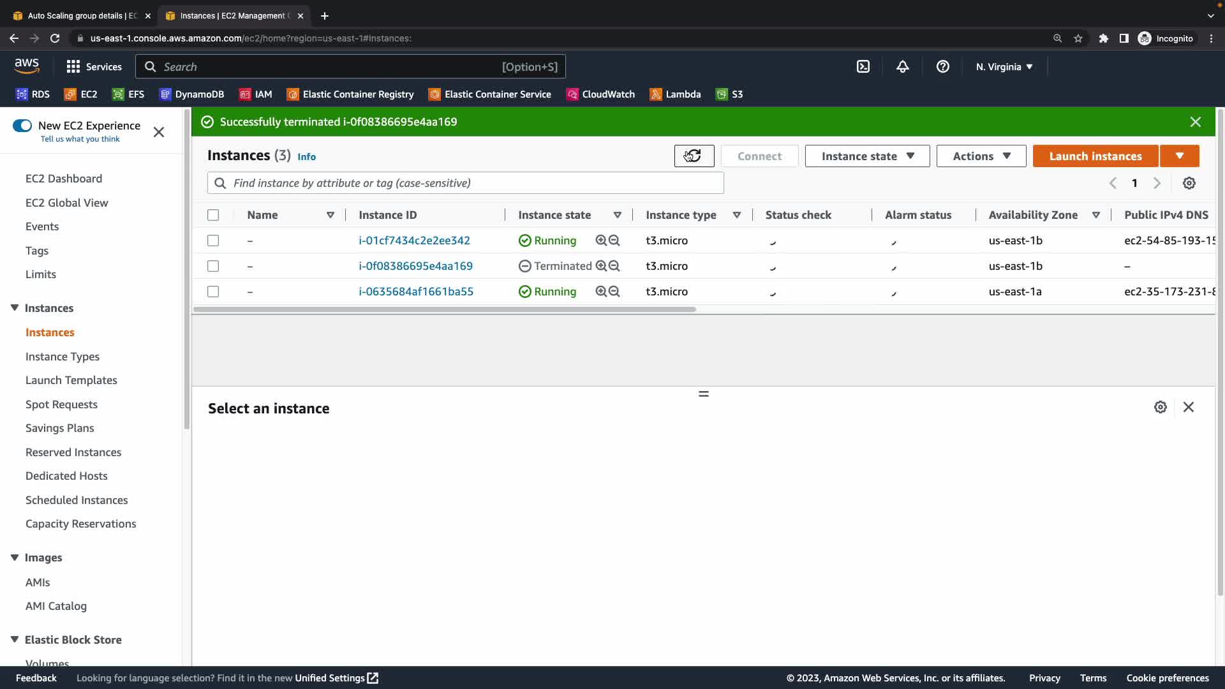Open instance link i-0f08386695e4aa169
Viewport: 1225px width, 689px height.
pyautogui.click(x=415, y=266)
